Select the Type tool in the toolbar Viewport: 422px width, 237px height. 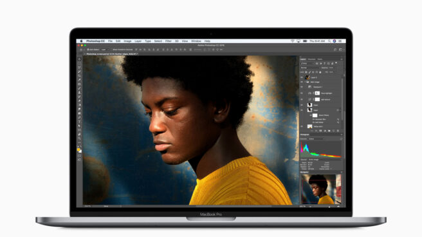(x=79, y=122)
